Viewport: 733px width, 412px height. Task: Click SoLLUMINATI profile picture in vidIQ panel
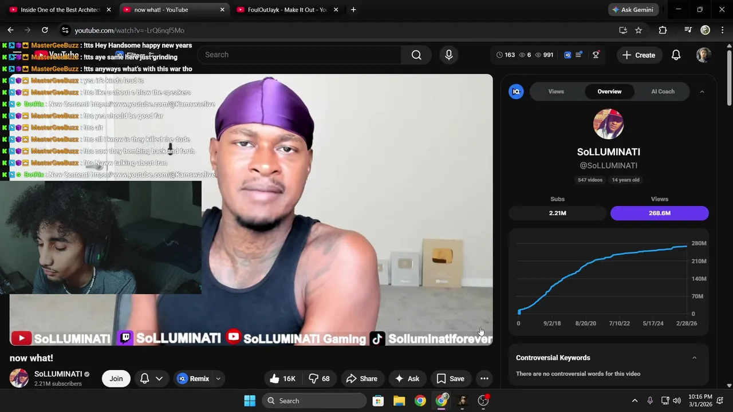point(608,124)
